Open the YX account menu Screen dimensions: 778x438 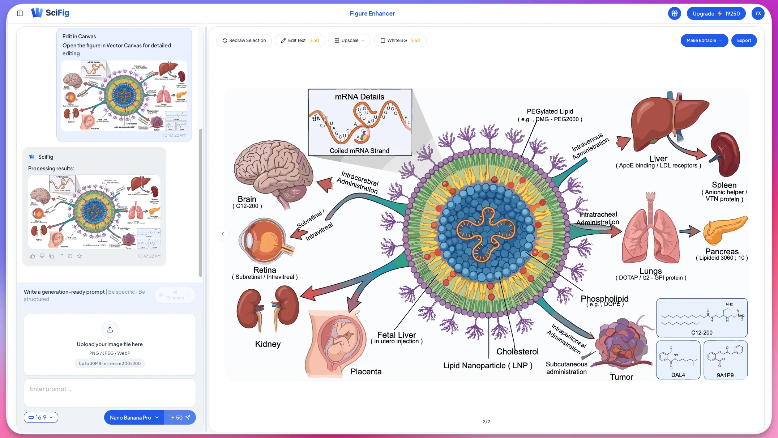click(x=758, y=13)
